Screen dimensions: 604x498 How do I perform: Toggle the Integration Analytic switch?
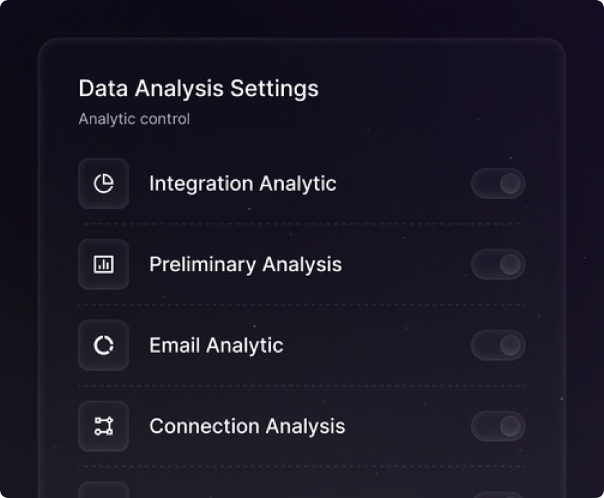[x=498, y=183]
